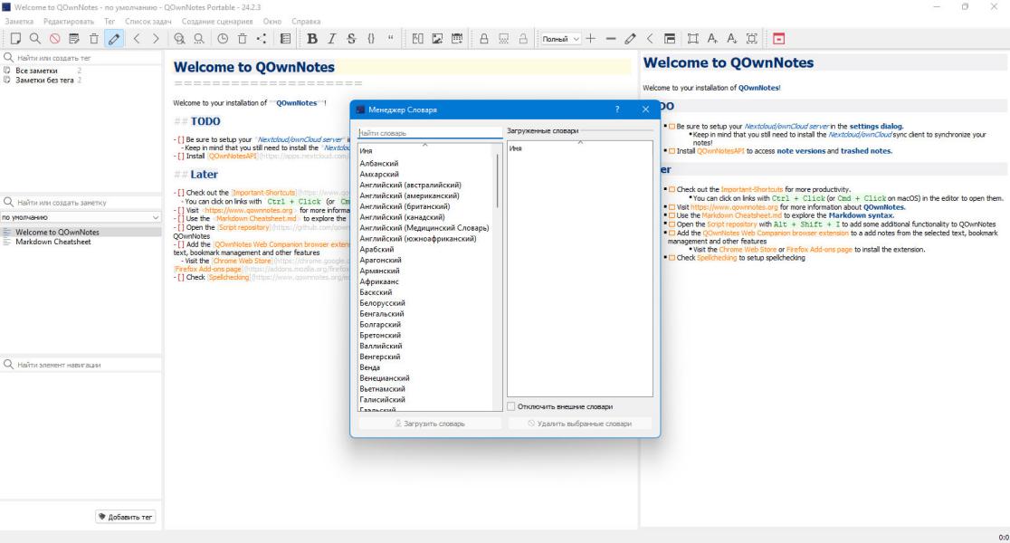This screenshot has height=543, width=1010.
Task: Click the insert image toolbar icon
Action: coord(437,39)
